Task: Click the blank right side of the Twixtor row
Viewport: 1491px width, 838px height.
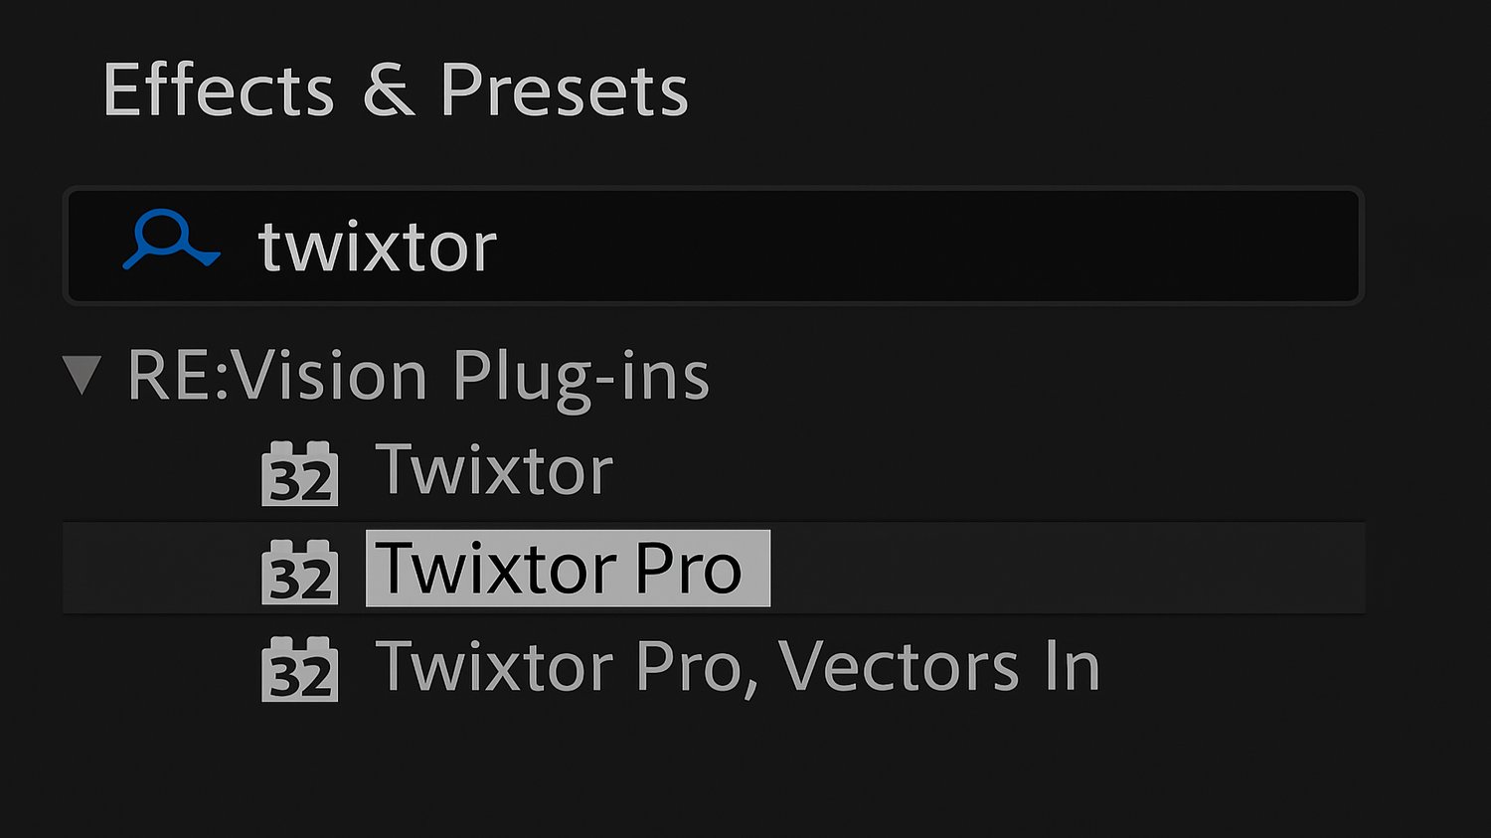Action: (994, 470)
